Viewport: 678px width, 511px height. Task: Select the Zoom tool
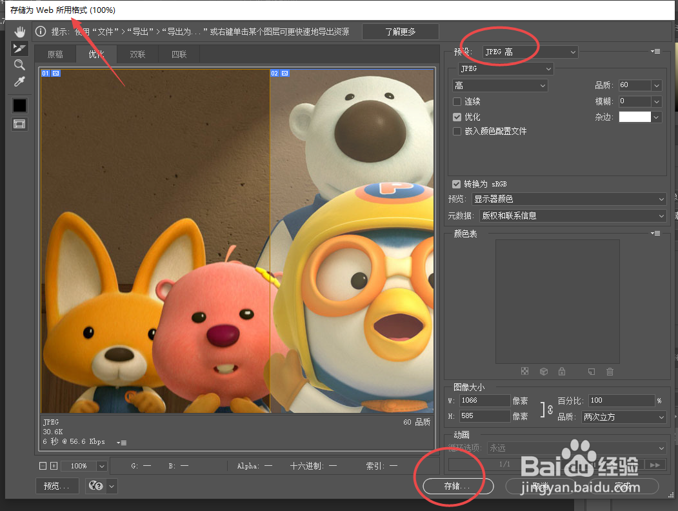pos(19,65)
